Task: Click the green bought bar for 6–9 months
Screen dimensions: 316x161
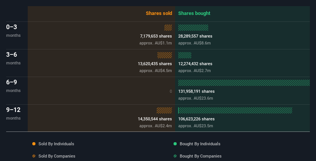Action: 244,83
